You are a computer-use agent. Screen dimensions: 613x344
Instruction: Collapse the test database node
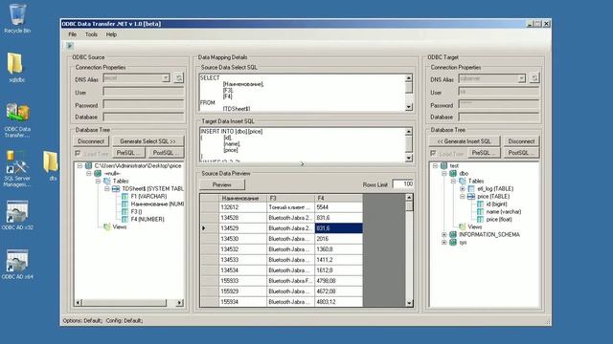(435, 166)
